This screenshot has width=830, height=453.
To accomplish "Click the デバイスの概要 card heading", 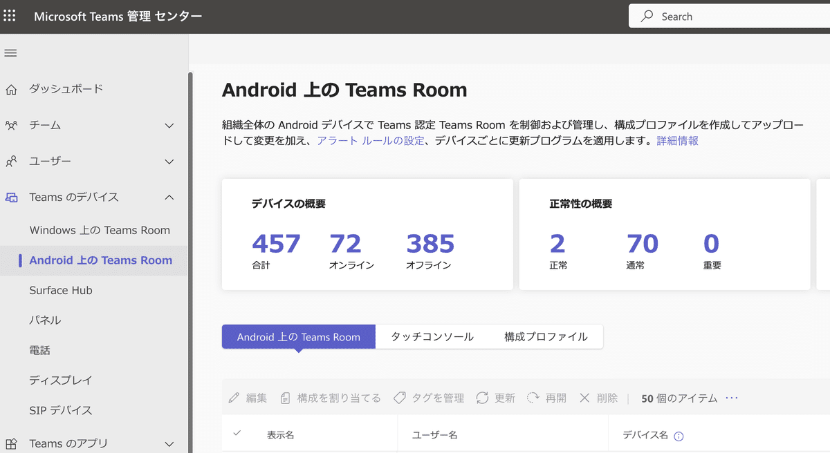I will point(288,204).
